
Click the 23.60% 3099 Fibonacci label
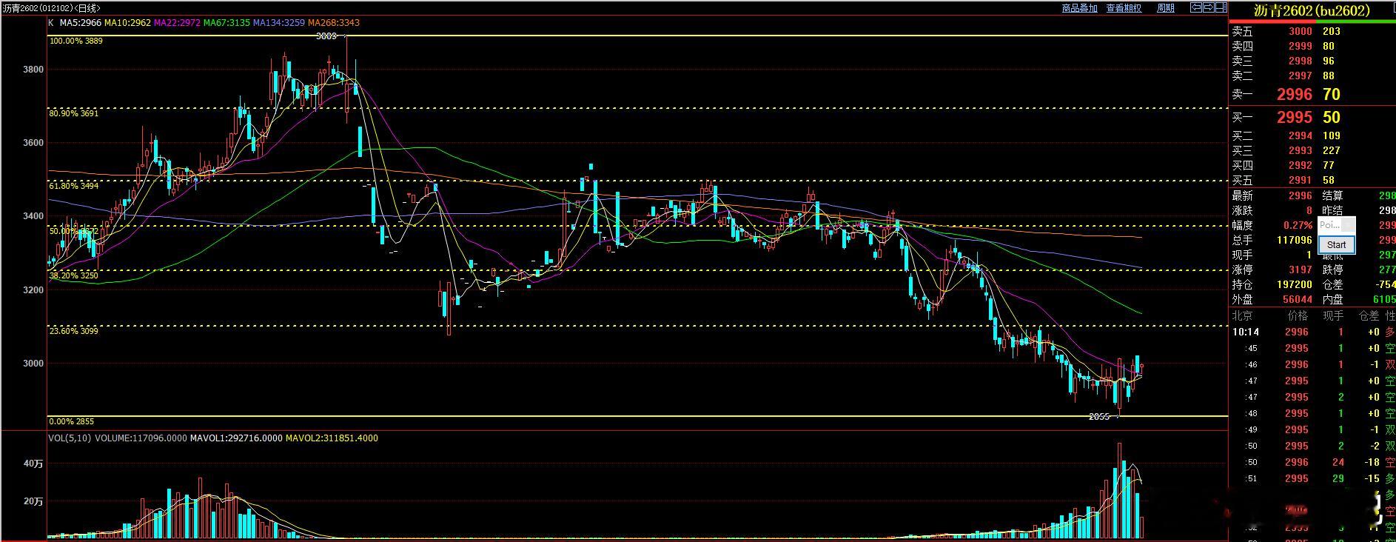coord(74,331)
